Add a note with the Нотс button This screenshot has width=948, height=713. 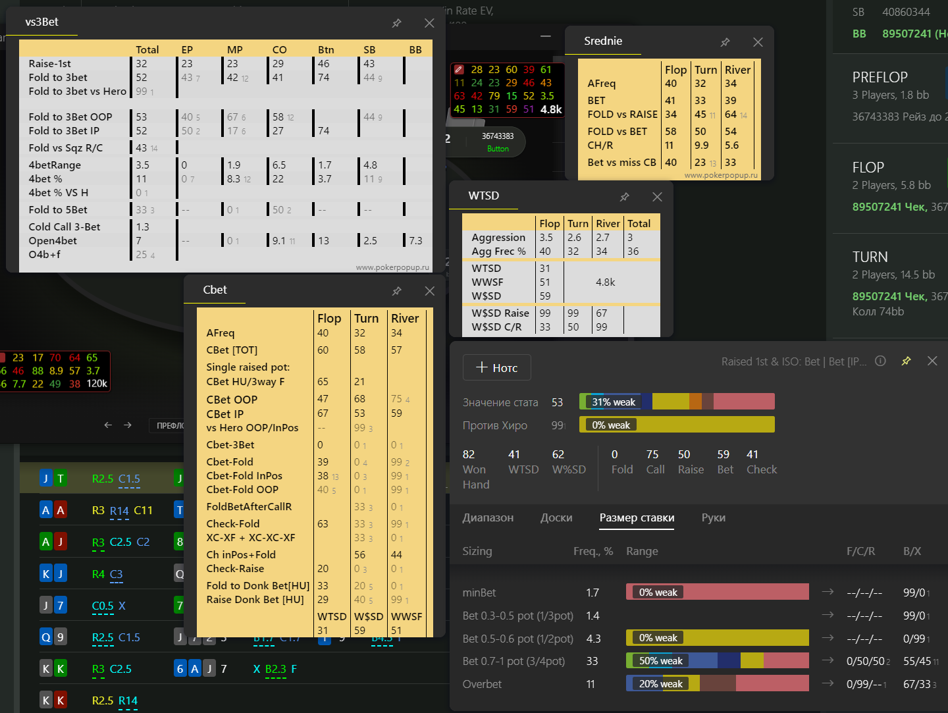click(497, 367)
